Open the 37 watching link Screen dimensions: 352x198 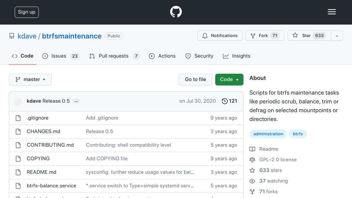coord(269,181)
